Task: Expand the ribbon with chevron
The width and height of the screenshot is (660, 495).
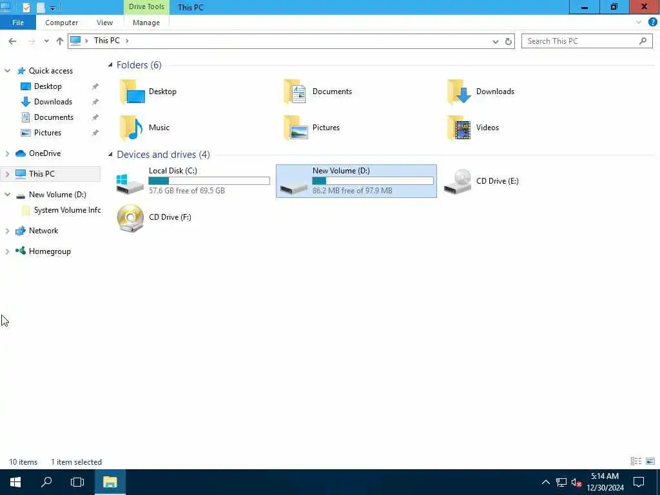Action: click(x=639, y=23)
